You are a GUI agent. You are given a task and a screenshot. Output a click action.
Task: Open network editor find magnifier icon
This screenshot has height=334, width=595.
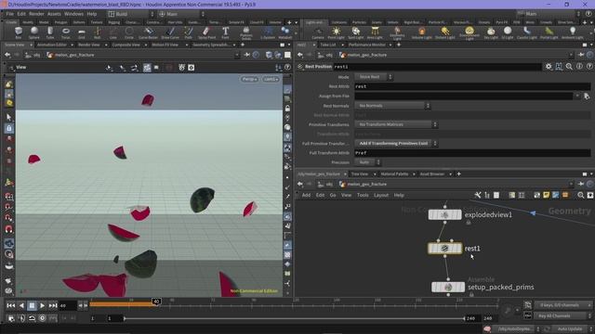[x=580, y=195]
